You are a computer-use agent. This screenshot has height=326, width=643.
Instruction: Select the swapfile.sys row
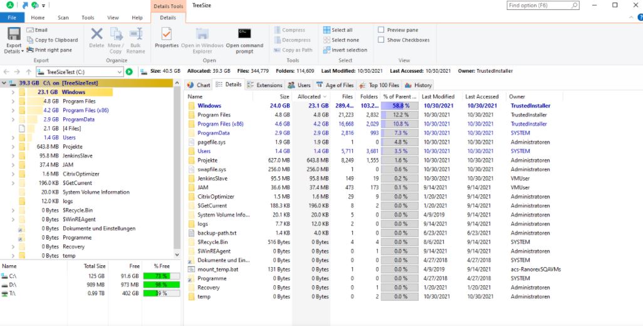click(x=373, y=169)
